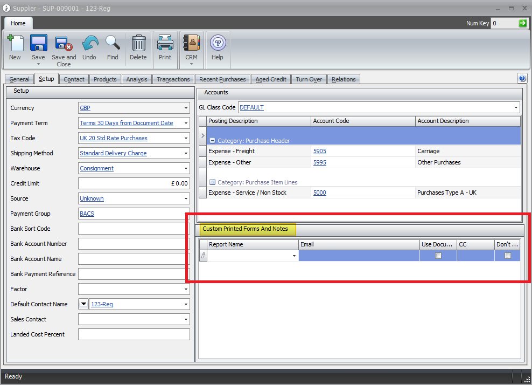This screenshot has width=532, height=385.
Task: Click the Save floppy disk icon
Action: pyautogui.click(x=38, y=44)
